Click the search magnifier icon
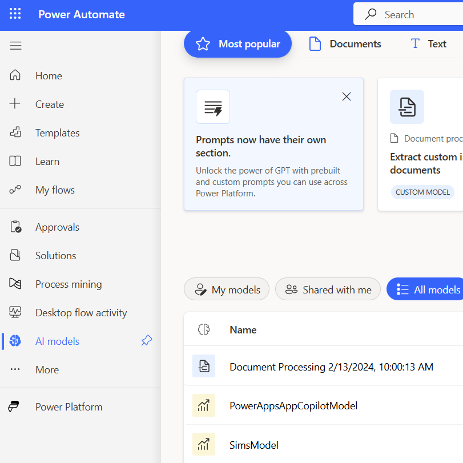This screenshot has height=463, width=463. click(371, 14)
